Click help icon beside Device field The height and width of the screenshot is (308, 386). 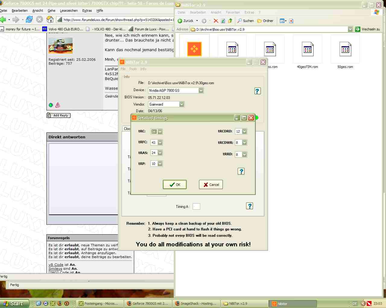257,91
